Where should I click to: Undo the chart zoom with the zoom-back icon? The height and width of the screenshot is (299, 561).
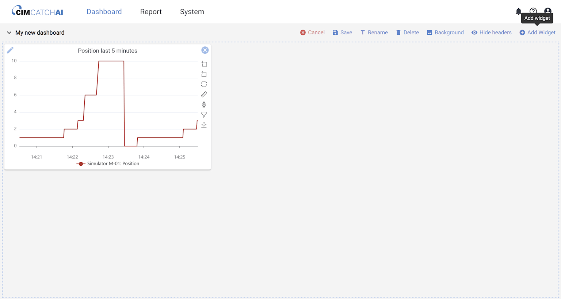(204, 74)
